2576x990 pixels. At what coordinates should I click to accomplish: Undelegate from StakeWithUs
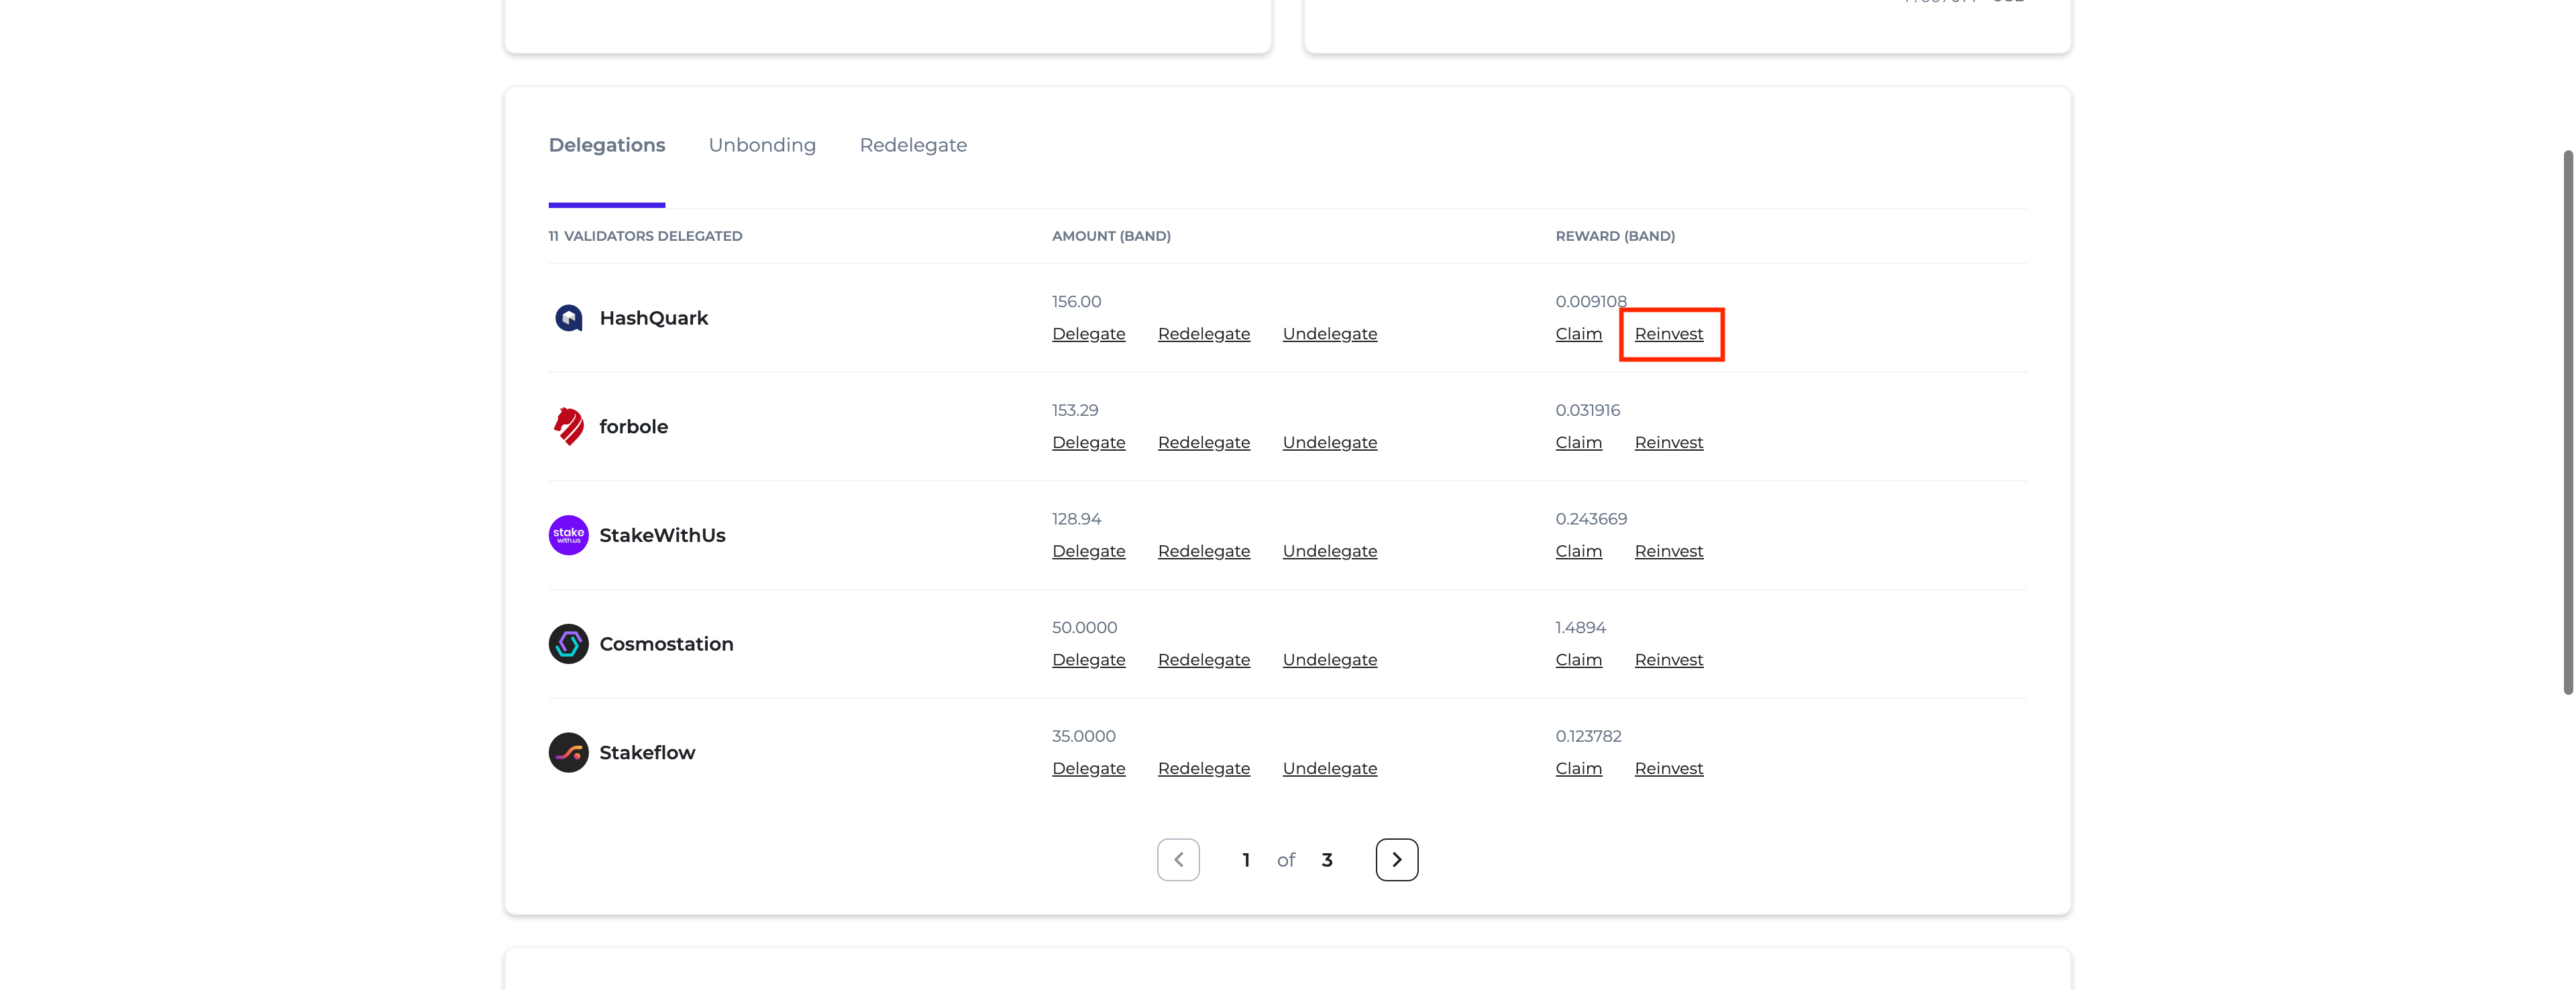[x=1330, y=551]
